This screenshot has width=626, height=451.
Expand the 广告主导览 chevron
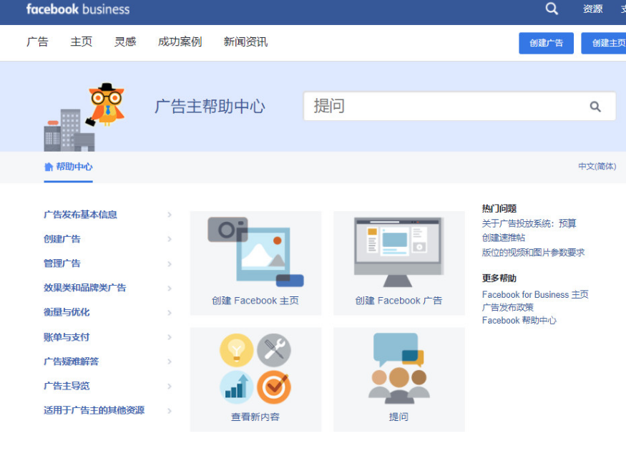pos(170,387)
